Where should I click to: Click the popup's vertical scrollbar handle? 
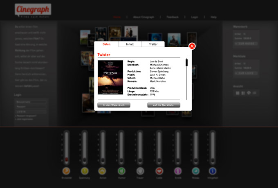click(x=187, y=63)
